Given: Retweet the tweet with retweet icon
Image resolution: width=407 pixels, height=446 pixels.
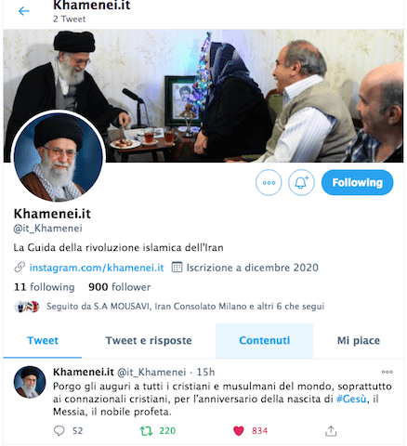Looking at the screenshot, I should click(146, 431).
